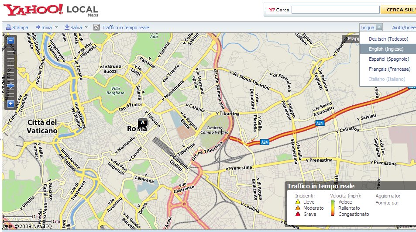The image size is (416, 232).
Task: Click the Salva link
Action: (76, 28)
